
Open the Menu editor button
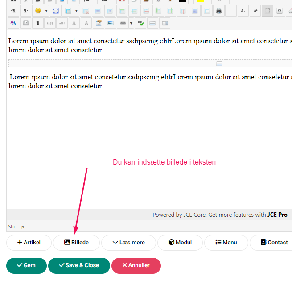pos(226,243)
